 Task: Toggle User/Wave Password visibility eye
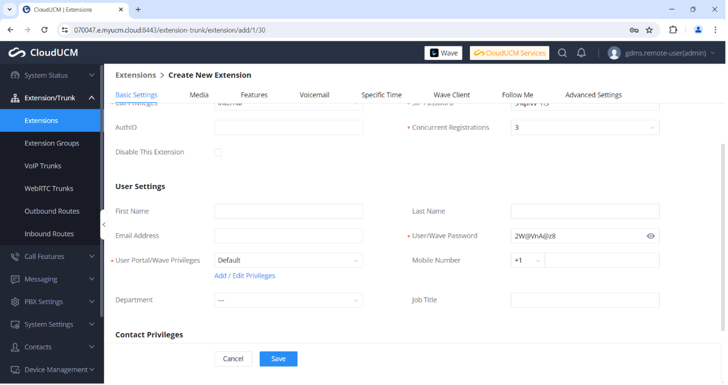pos(651,236)
